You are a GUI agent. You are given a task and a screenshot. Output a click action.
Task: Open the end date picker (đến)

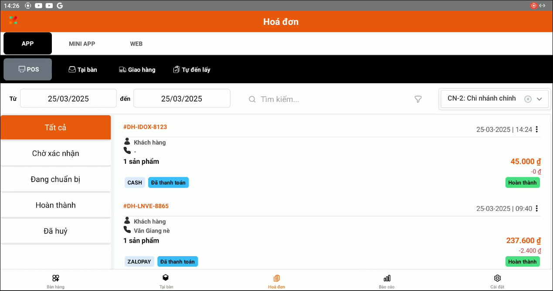point(182,98)
